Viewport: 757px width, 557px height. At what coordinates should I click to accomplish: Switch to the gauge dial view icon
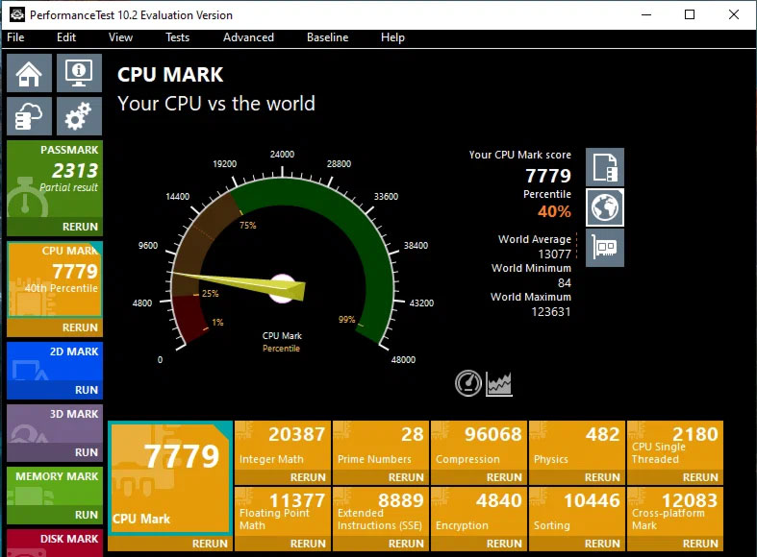467,383
